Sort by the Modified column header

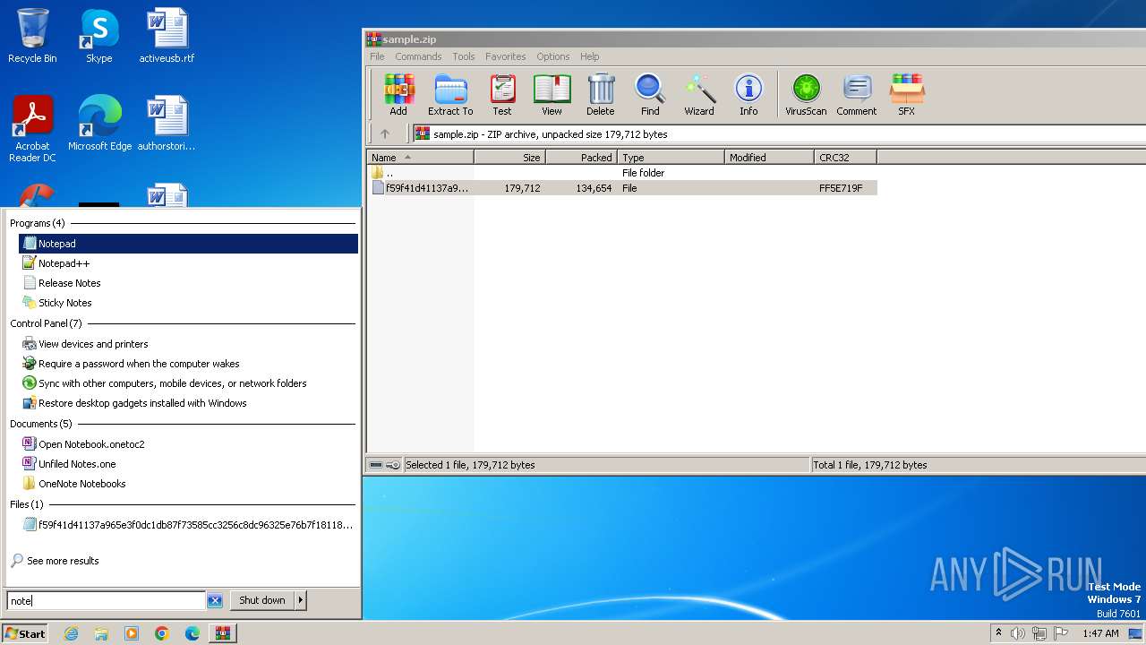coord(769,157)
